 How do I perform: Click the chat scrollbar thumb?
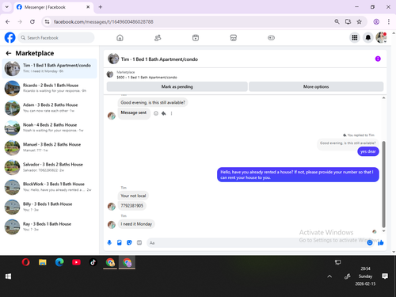(383, 185)
